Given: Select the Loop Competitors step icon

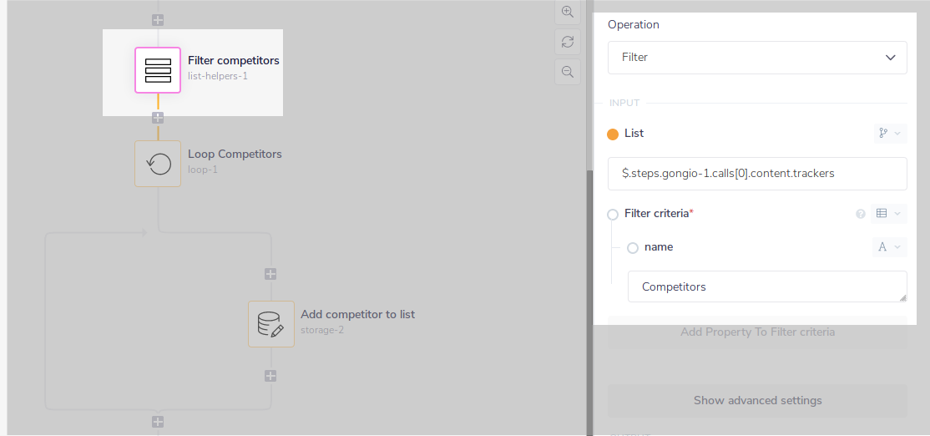Looking at the screenshot, I should [158, 164].
